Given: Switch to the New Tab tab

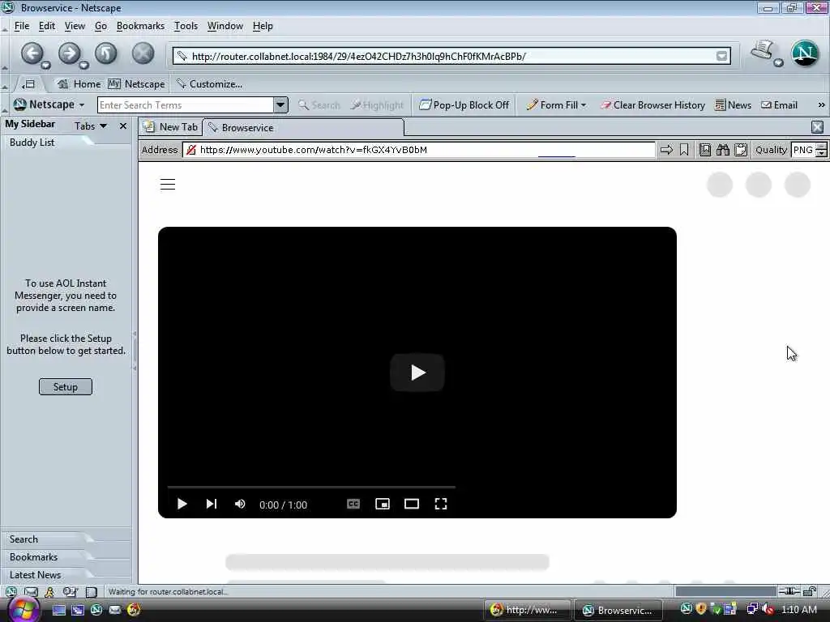Looking at the screenshot, I should pyautogui.click(x=171, y=127).
